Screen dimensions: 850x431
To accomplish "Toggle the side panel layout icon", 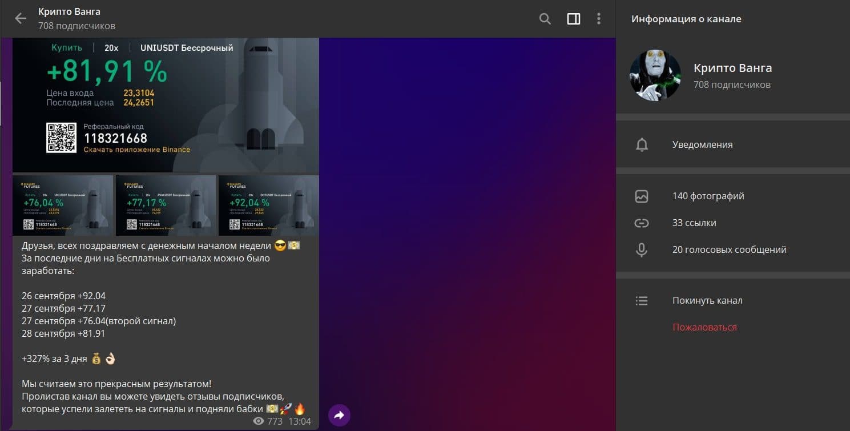I will point(574,19).
